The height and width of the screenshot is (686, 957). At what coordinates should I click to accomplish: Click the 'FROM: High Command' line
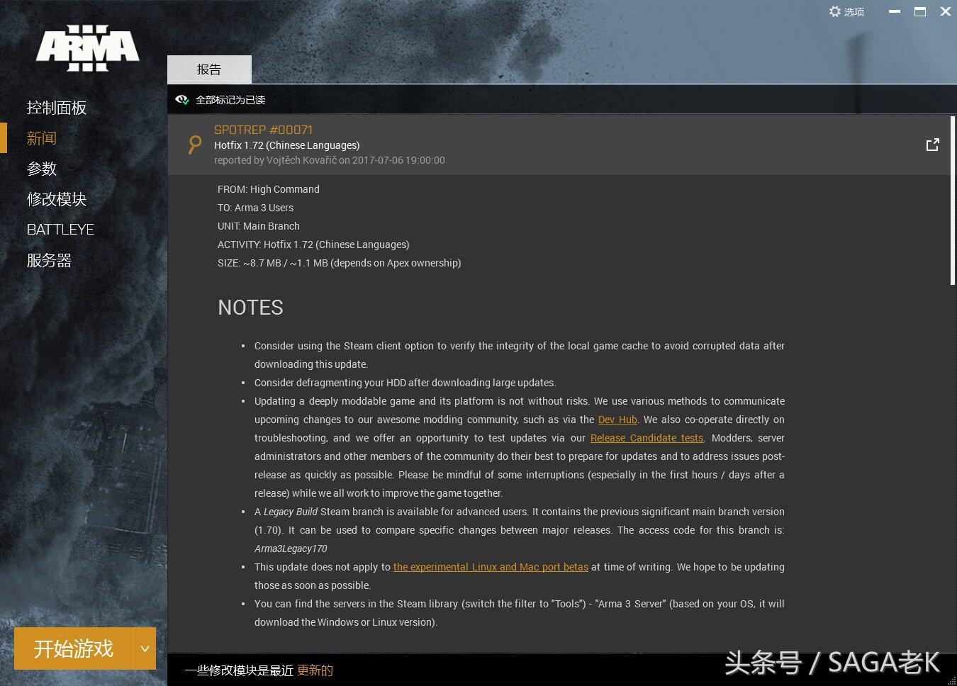click(x=269, y=189)
